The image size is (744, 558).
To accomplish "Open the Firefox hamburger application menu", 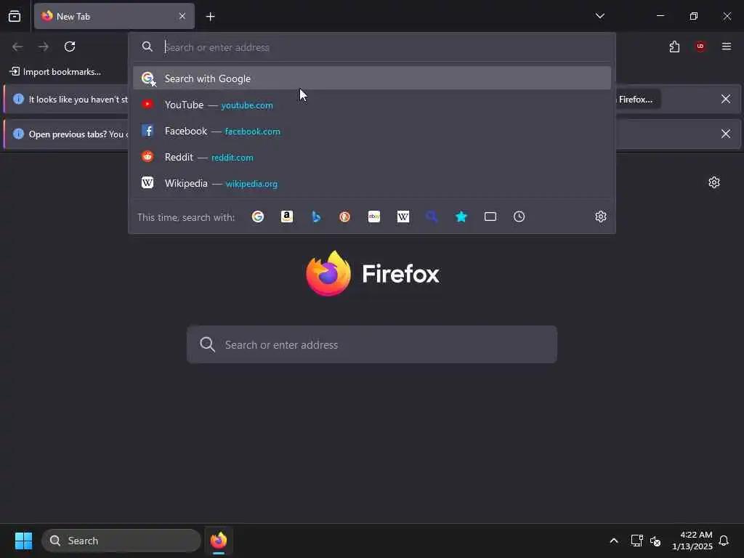I will [727, 46].
